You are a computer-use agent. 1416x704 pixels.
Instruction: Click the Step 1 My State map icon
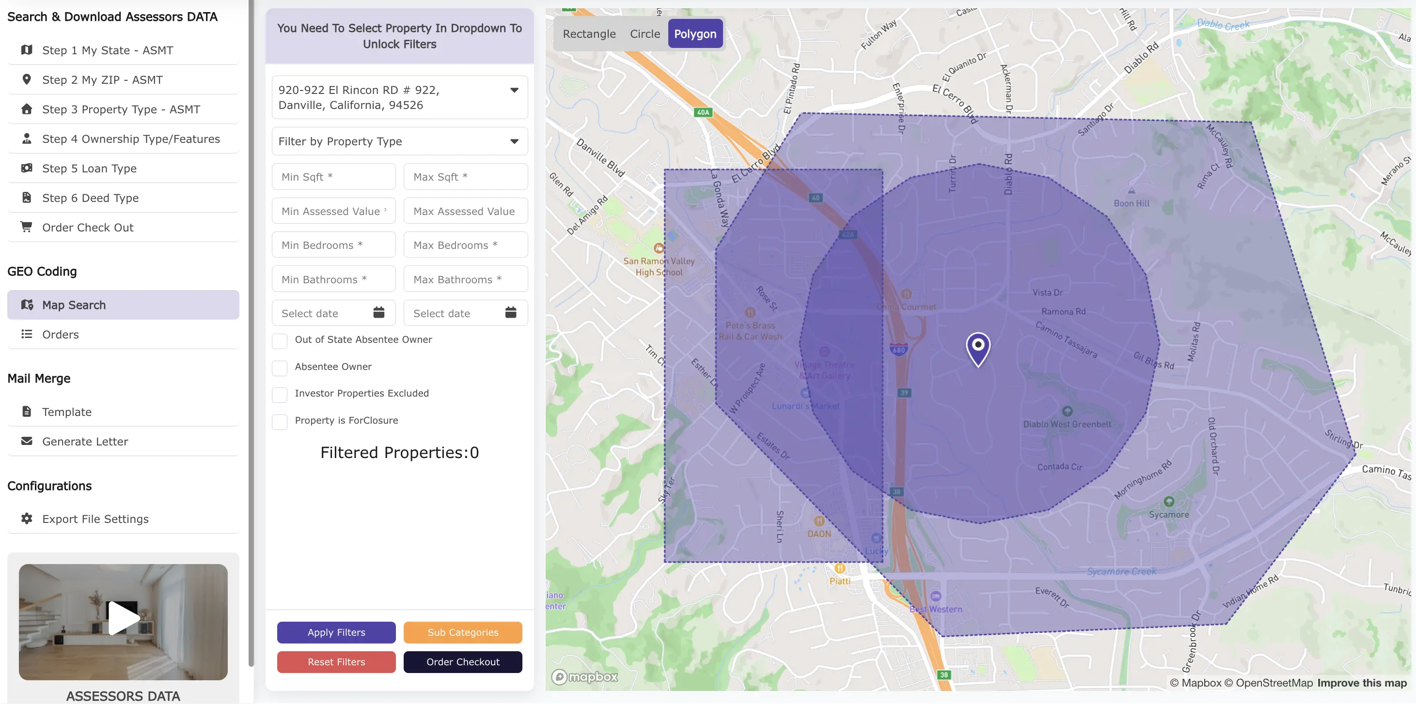(x=26, y=50)
